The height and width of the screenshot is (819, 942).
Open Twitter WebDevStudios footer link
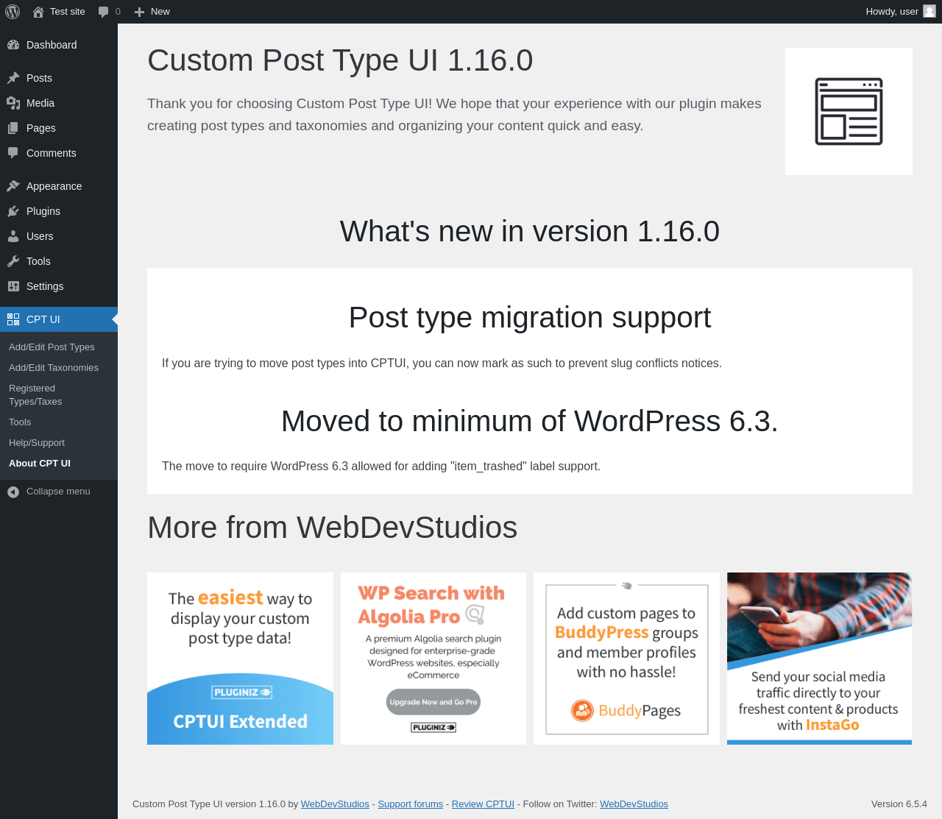(634, 804)
